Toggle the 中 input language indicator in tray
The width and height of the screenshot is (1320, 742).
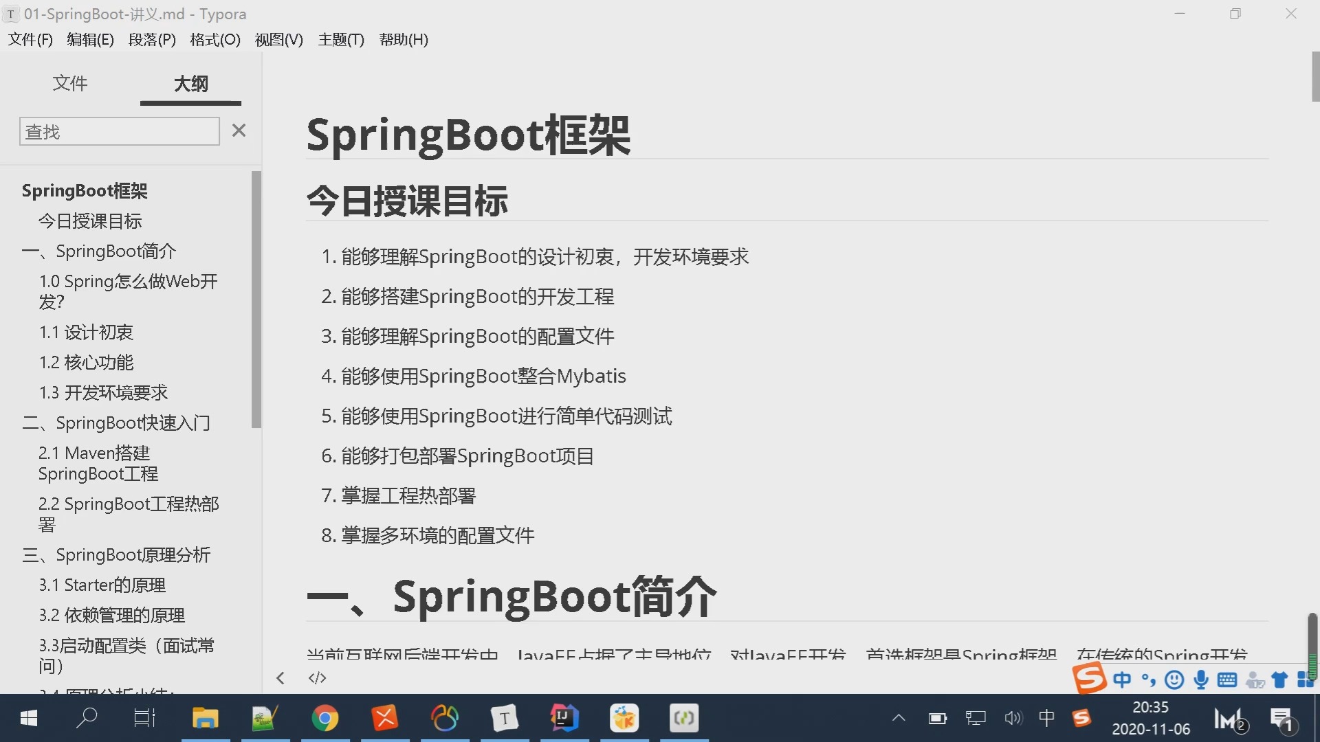1046,718
